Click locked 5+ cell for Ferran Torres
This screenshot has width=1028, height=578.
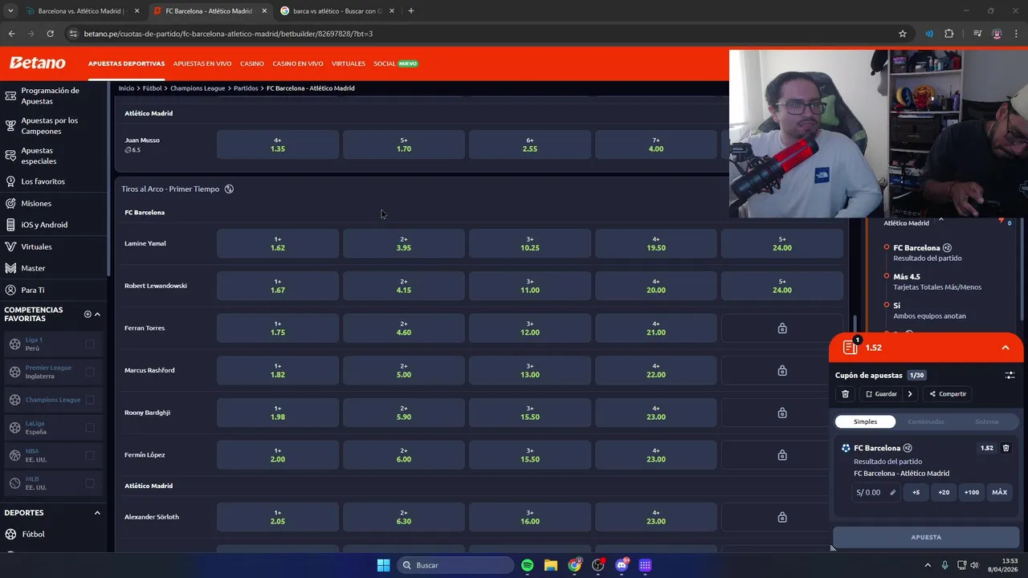(x=782, y=328)
